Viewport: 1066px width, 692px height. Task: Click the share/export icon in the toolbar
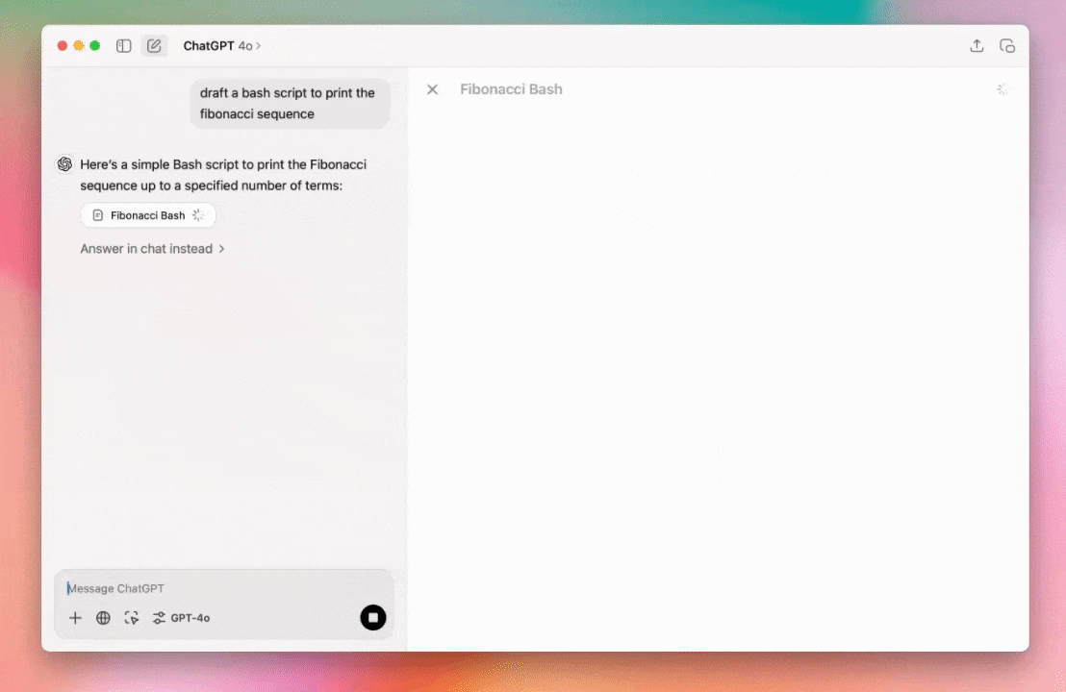[977, 45]
